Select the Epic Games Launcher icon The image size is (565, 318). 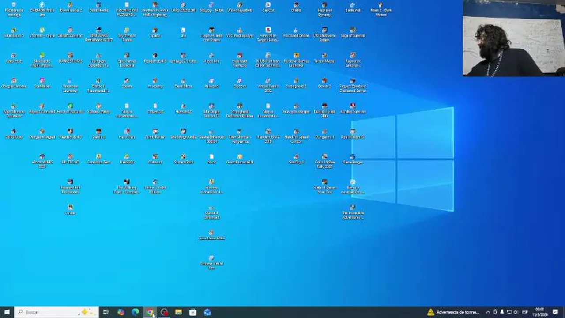127,60
